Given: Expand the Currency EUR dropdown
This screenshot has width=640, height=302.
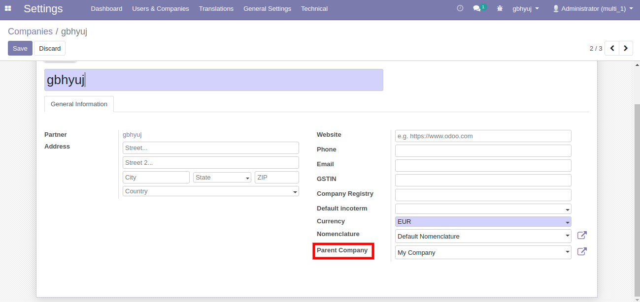Looking at the screenshot, I should [x=483, y=222].
